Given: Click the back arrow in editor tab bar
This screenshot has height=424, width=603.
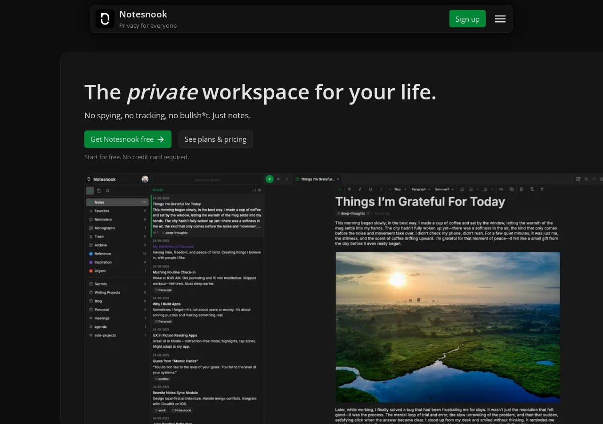Looking at the screenshot, I should click(x=278, y=179).
